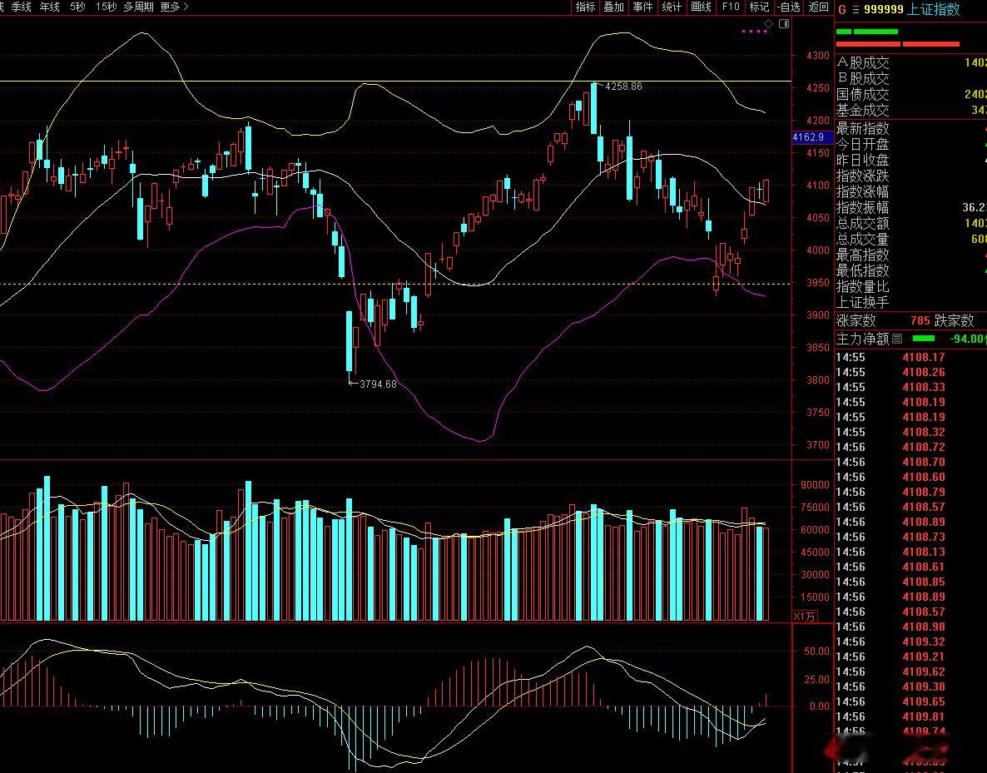Click the tick price 4108.17
This screenshot has height=773, width=987.
point(924,357)
